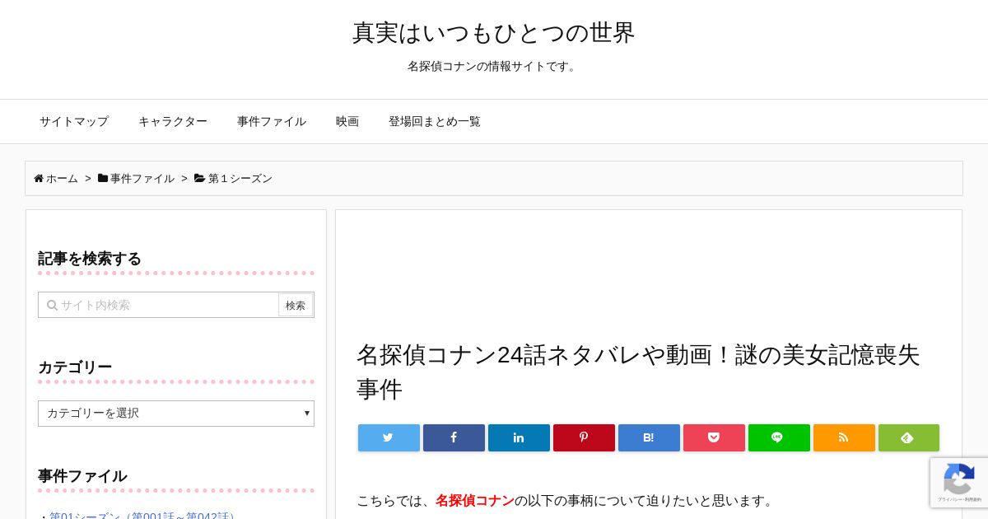Open 登場回まとめ一覧 menu item
This screenshot has height=519, width=988.
(435, 121)
